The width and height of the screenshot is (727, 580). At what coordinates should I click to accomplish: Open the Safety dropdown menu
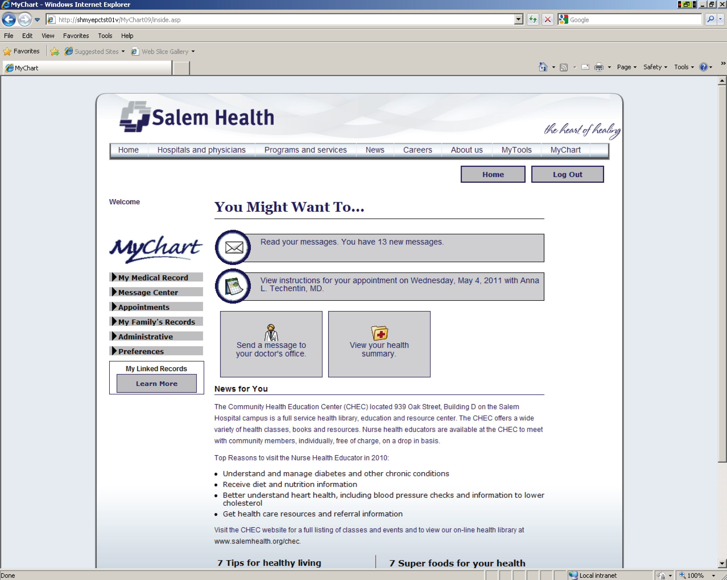[x=654, y=67]
